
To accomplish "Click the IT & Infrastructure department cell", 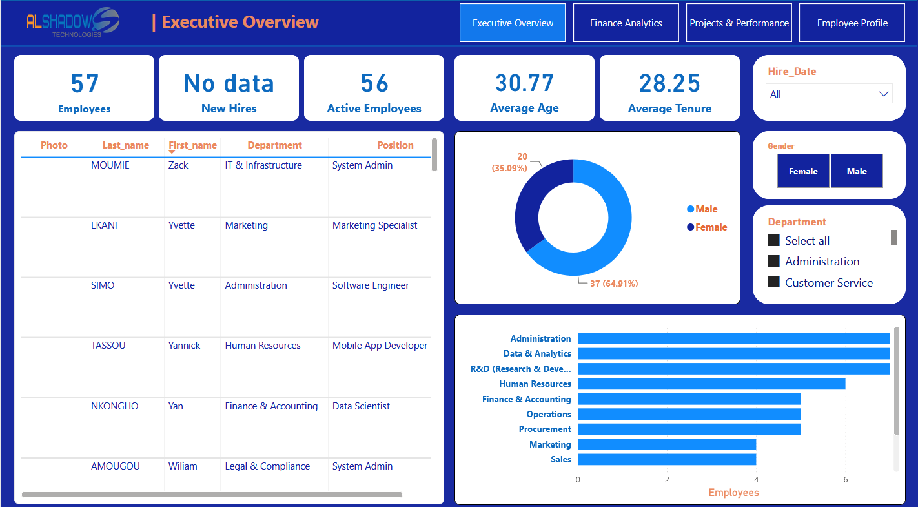I will click(263, 165).
